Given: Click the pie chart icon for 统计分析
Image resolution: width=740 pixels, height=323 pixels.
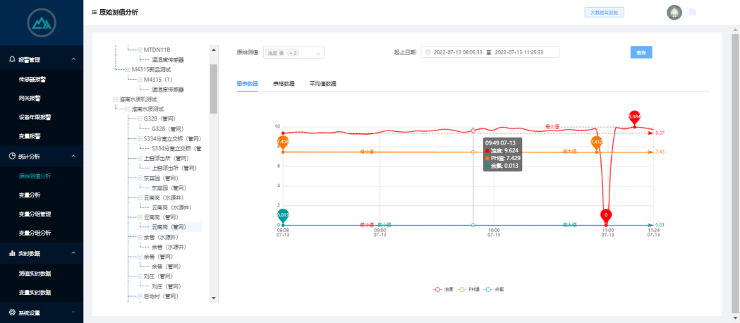Looking at the screenshot, I should coord(11,157).
